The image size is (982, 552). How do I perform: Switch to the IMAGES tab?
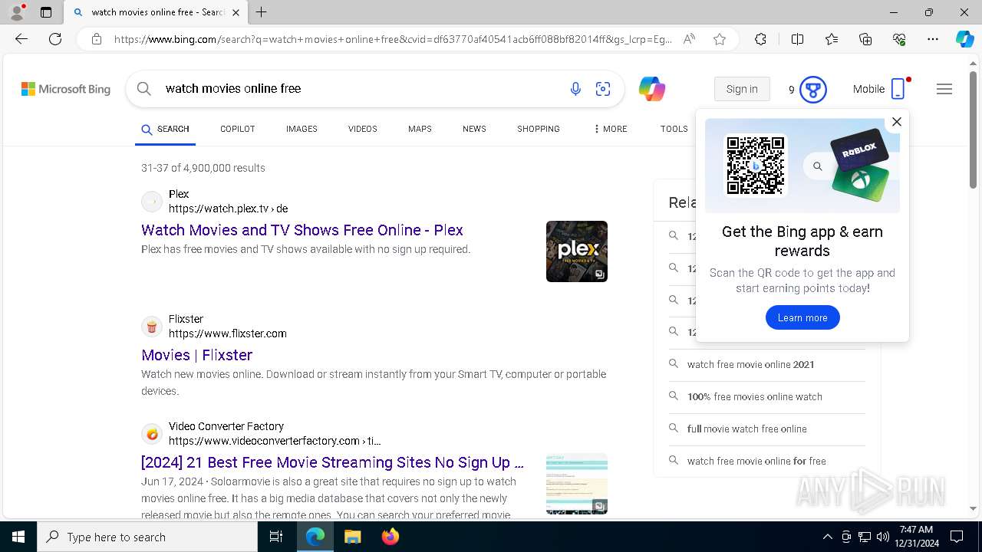tap(302, 129)
